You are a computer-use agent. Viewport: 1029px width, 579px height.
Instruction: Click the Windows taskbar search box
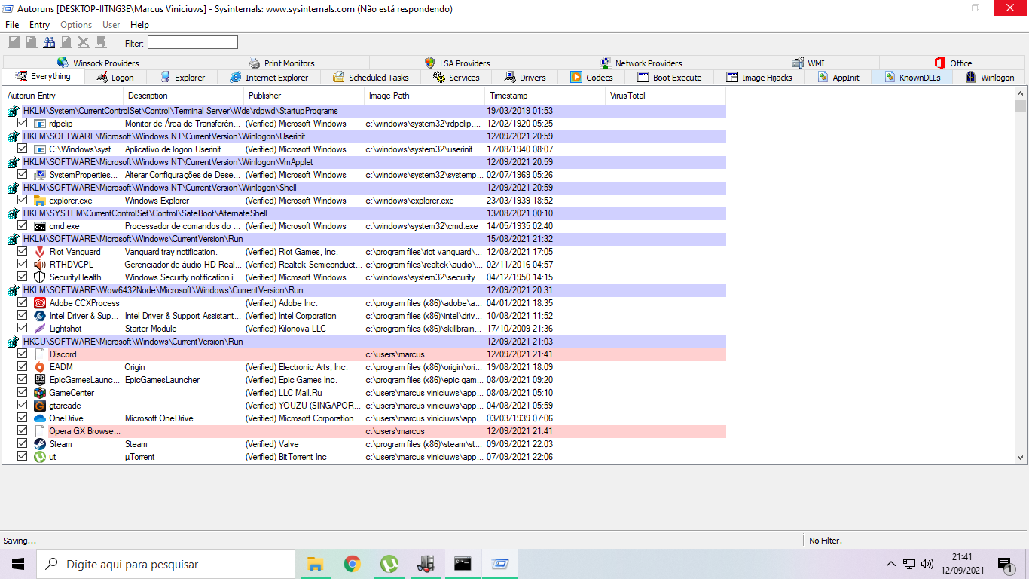[x=166, y=564]
